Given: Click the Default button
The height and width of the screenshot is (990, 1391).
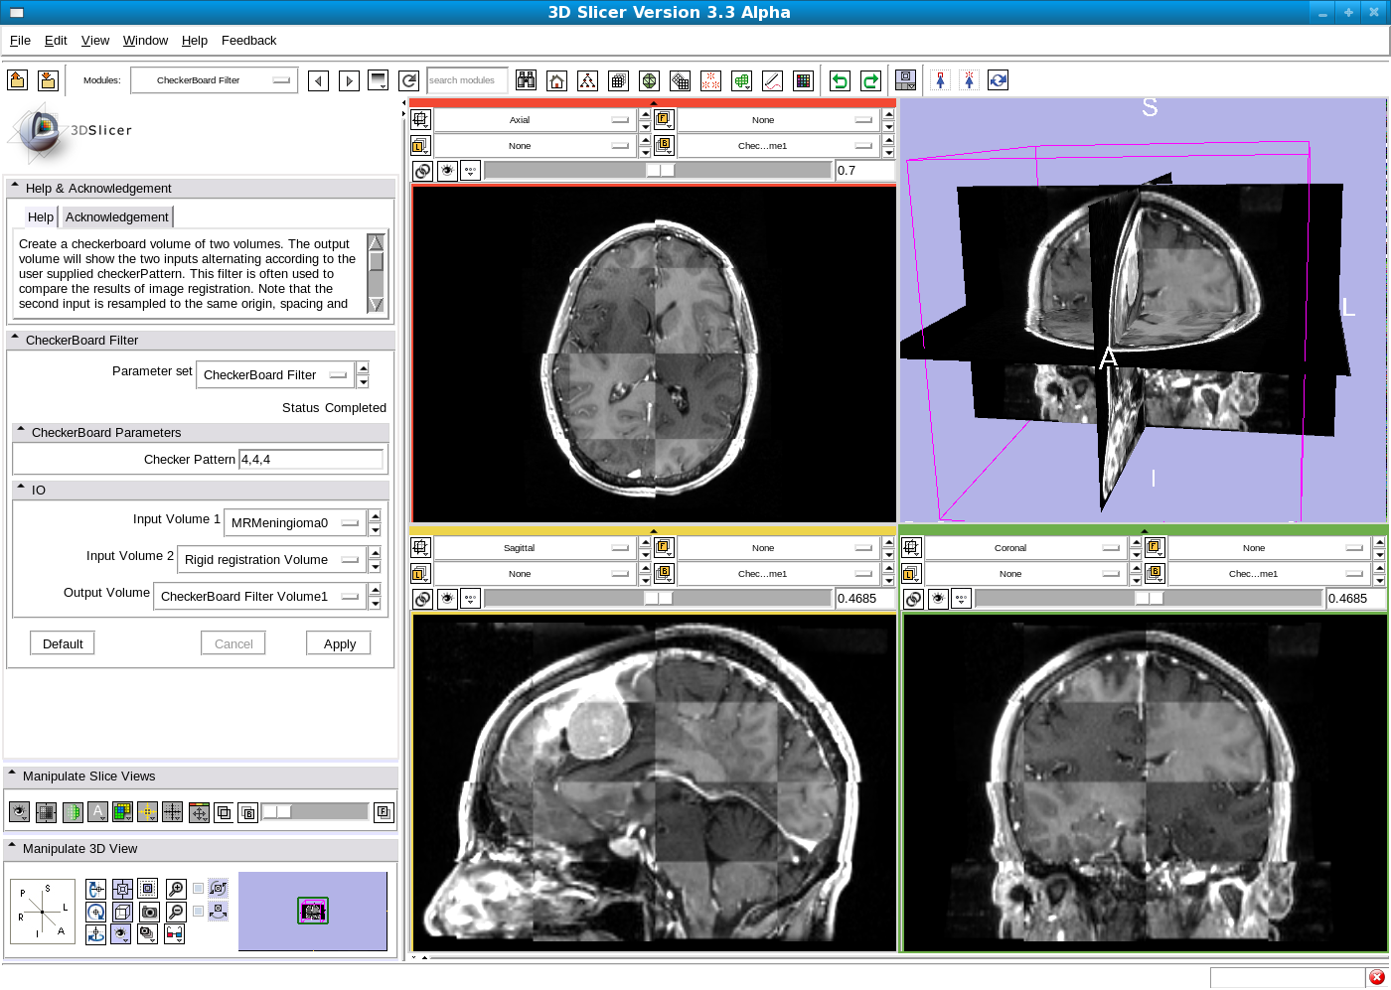Looking at the screenshot, I should [63, 644].
